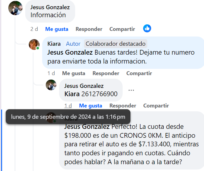Click the "Colaborador destacado" badge

(x=116, y=44)
